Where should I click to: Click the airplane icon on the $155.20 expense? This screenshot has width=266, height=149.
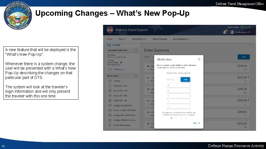point(148,124)
